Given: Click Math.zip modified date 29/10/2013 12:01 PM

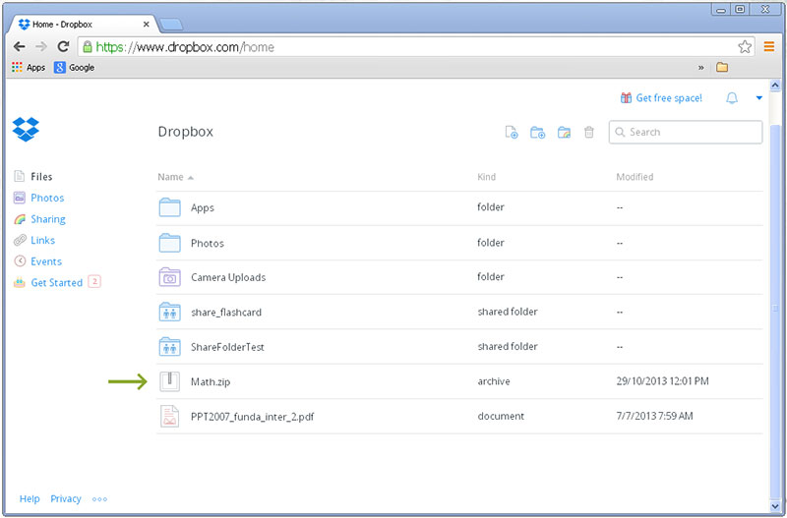Looking at the screenshot, I should point(662,381).
